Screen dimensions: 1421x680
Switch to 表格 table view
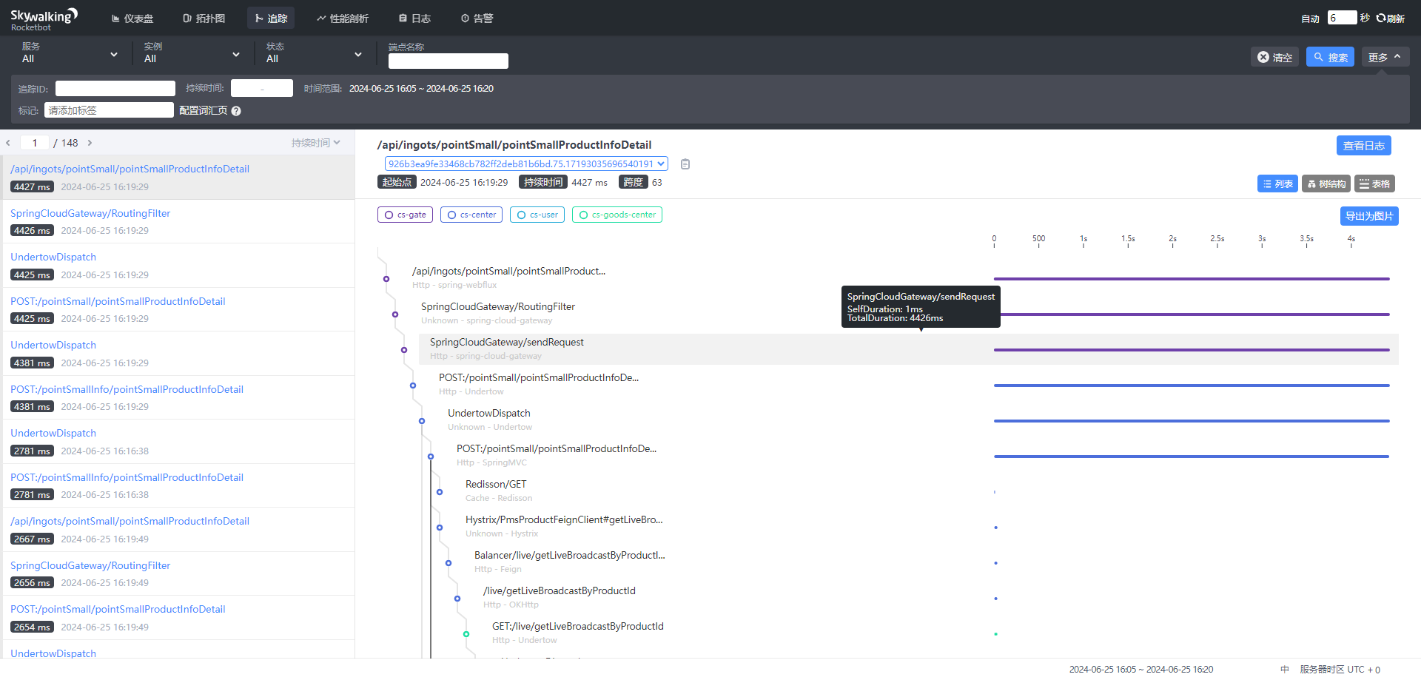(1374, 184)
